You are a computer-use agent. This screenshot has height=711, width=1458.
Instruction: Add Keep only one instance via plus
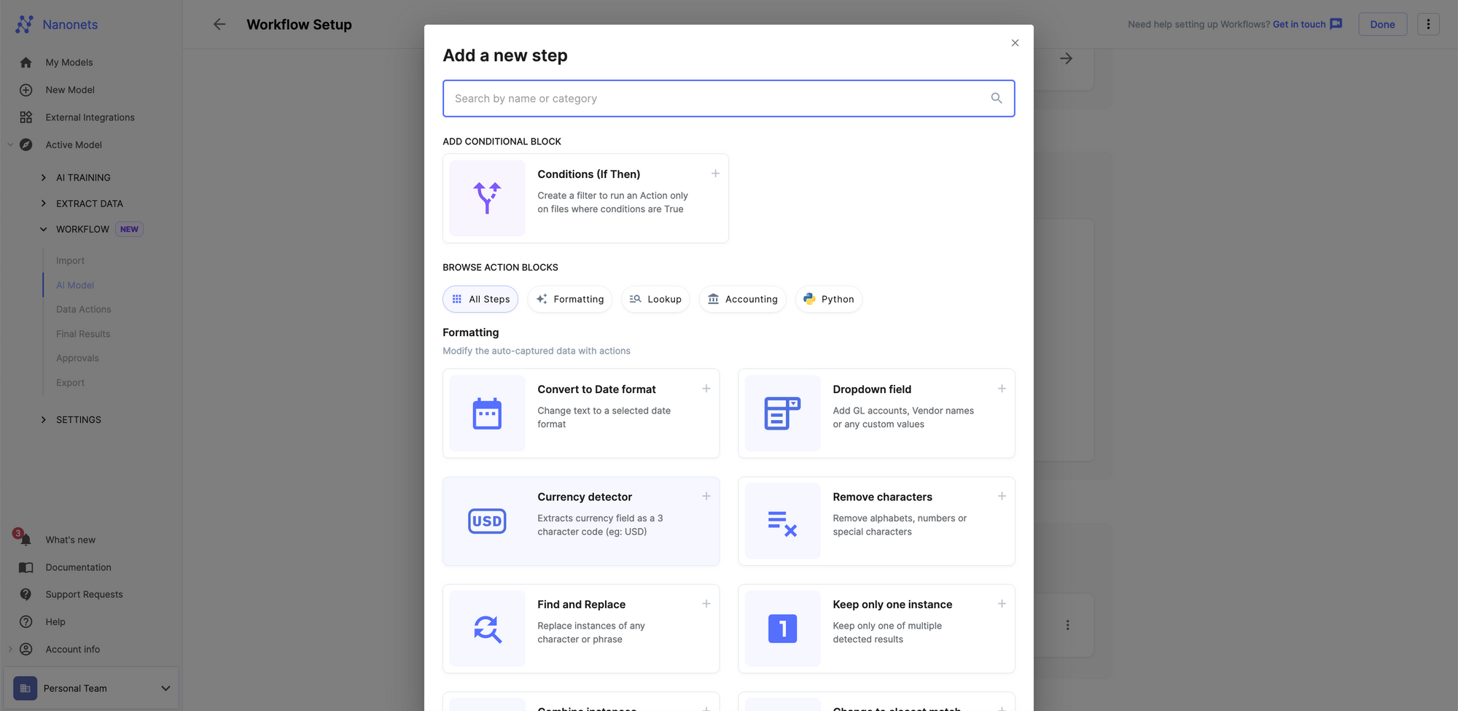pyautogui.click(x=1002, y=604)
